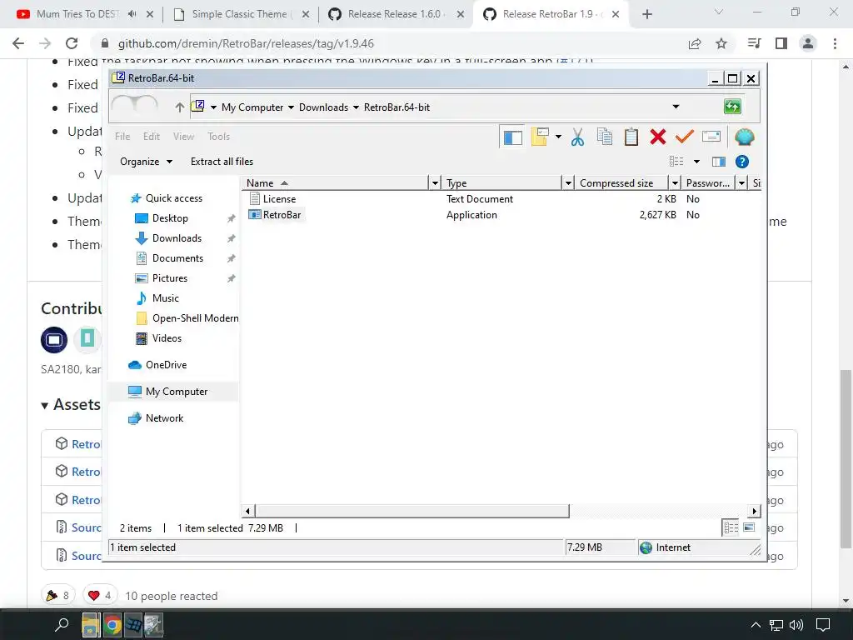Go up one folder with the up arrow

[180, 107]
